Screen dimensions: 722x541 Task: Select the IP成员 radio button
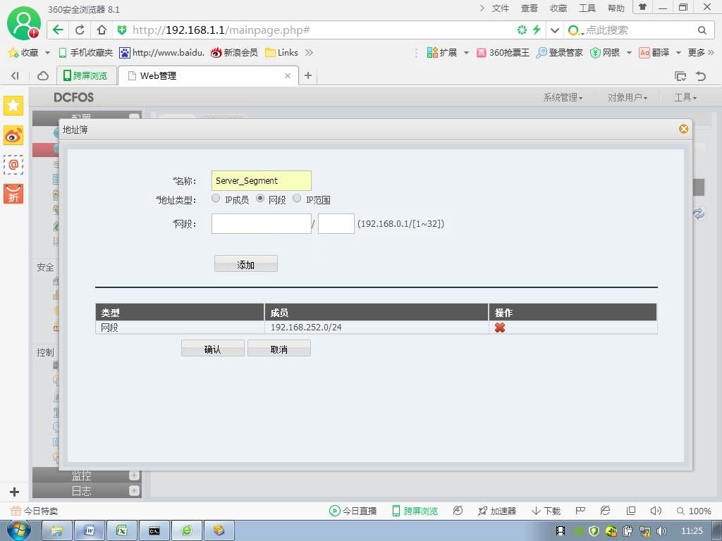click(216, 198)
